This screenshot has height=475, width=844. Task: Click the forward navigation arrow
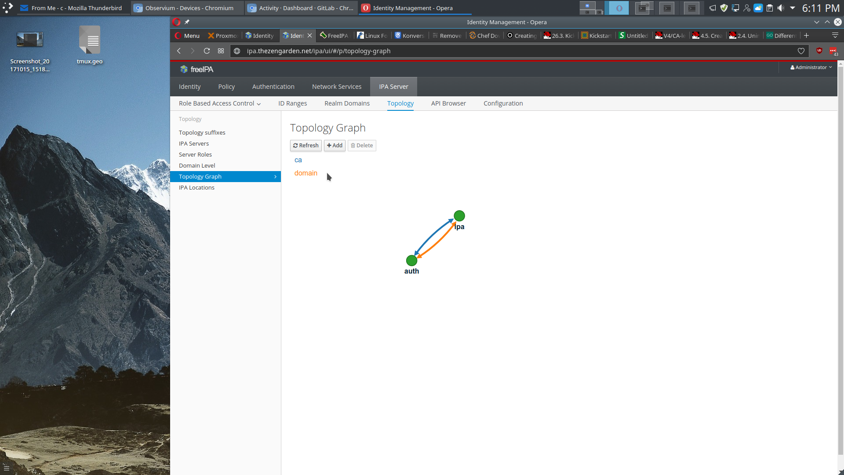pyautogui.click(x=193, y=51)
